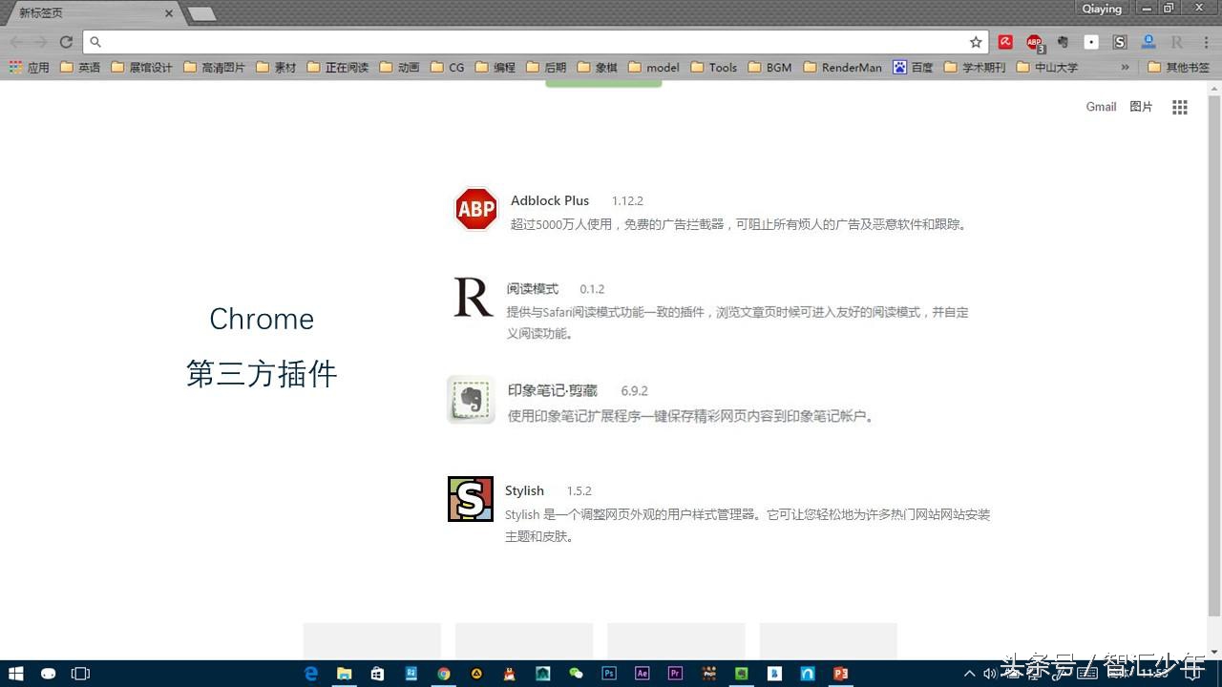This screenshot has width=1222, height=687.
Task: Click the Evernote Web Clipper extension icon
Action: coord(1063,42)
